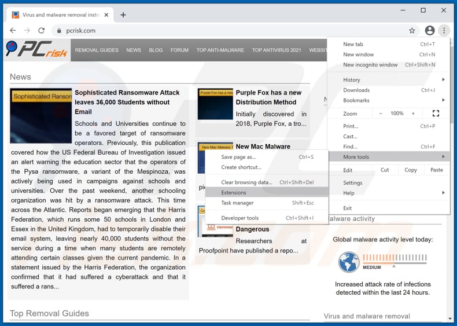The image size is (457, 326).
Task: Open the profile avatar icon
Action: pos(429,31)
